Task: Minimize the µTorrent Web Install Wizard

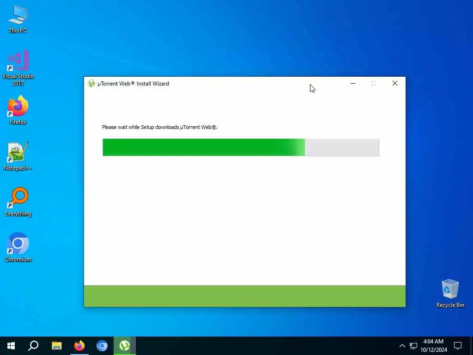Action: click(x=352, y=83)
